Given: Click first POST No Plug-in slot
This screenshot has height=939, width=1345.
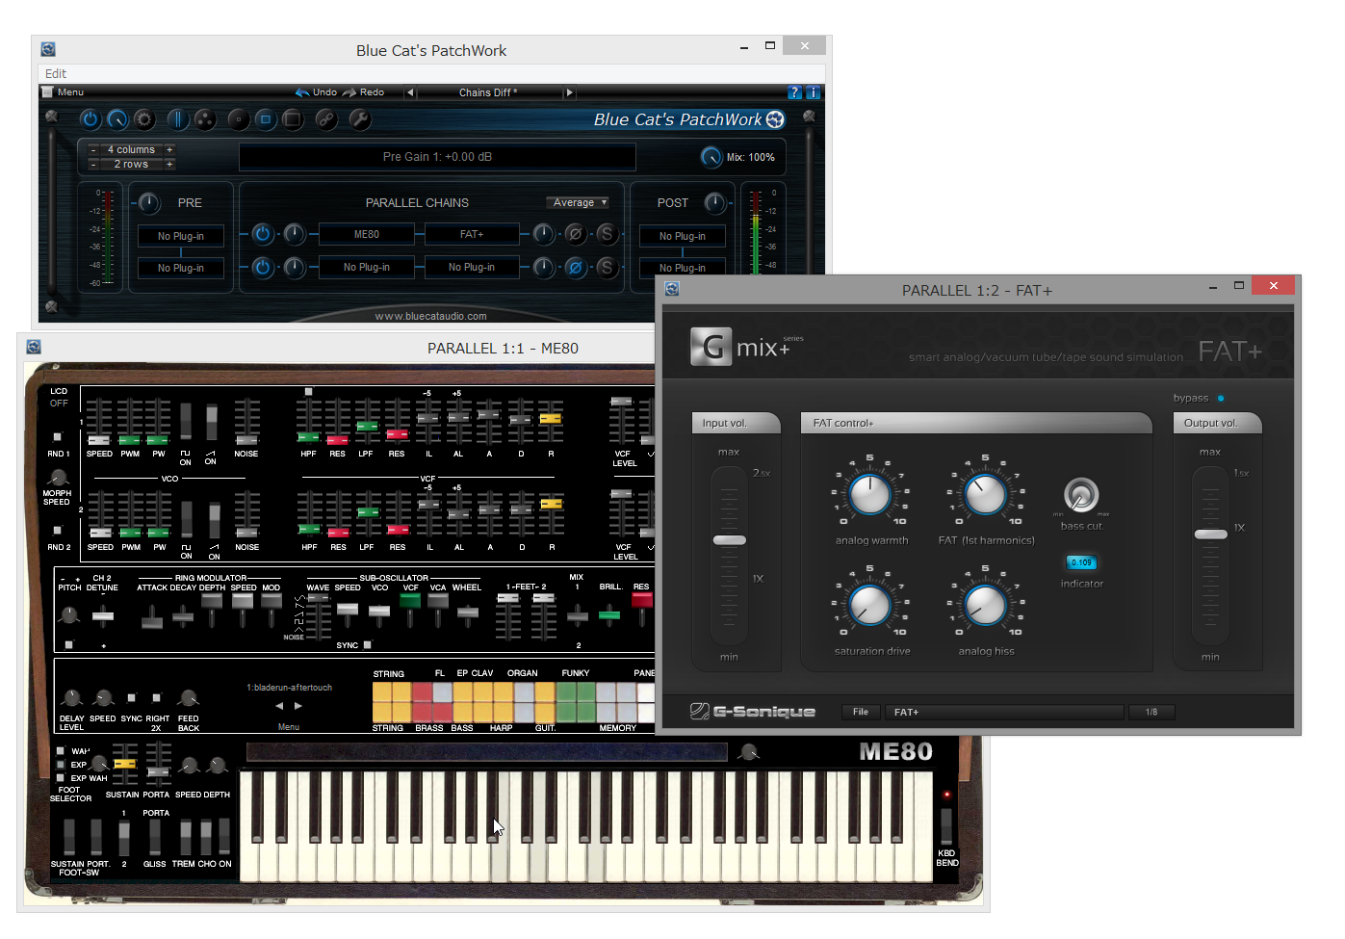Looking at the screenshot, I should [683, 236].
